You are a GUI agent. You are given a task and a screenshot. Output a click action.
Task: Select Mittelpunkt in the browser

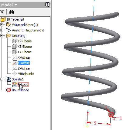tap(26, 74)
